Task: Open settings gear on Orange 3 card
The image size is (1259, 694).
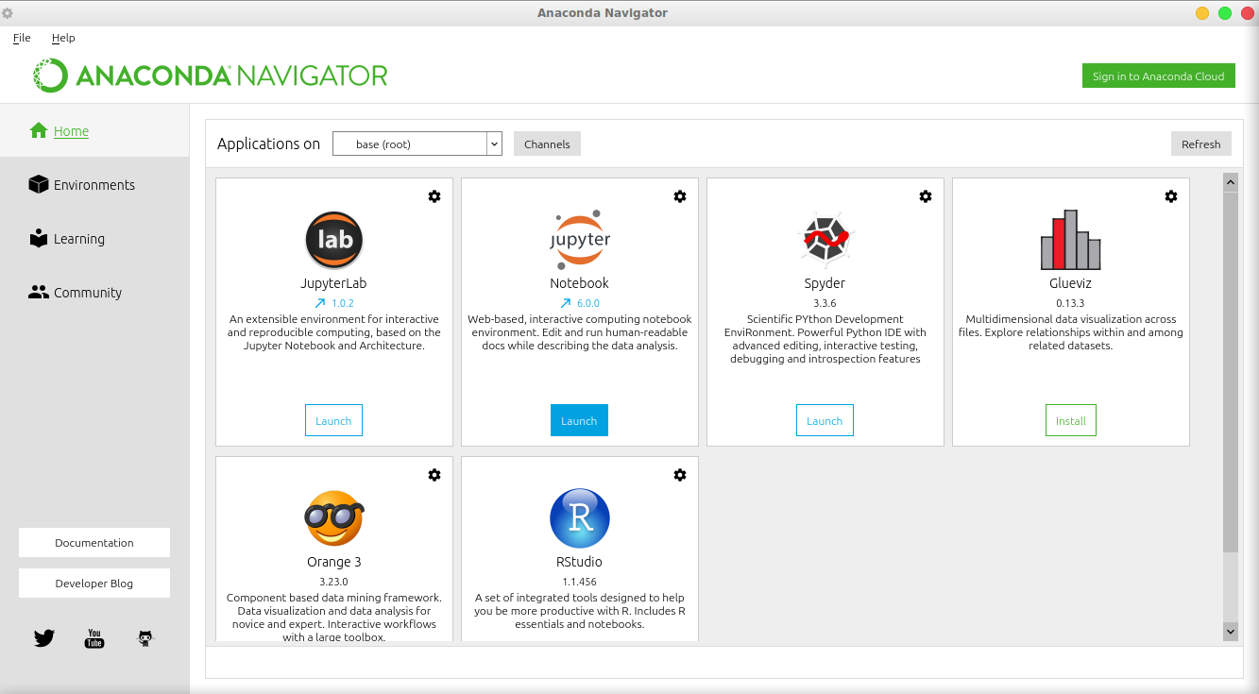Action: tap(434, 475)
